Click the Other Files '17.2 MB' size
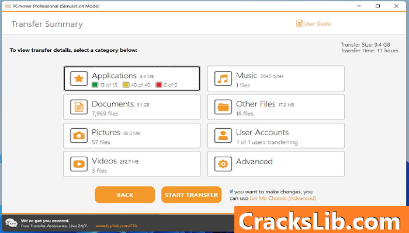Screen dimensions: 409x233 286,105
